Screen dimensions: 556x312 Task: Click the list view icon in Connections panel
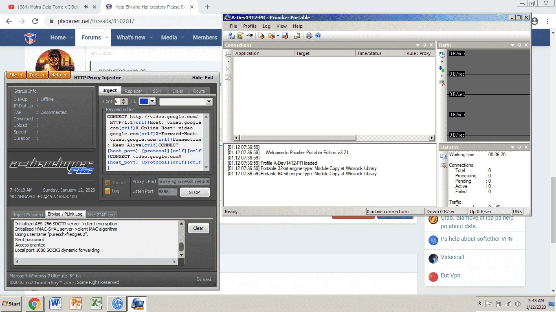pyautogui.click(x=228, y=54)
